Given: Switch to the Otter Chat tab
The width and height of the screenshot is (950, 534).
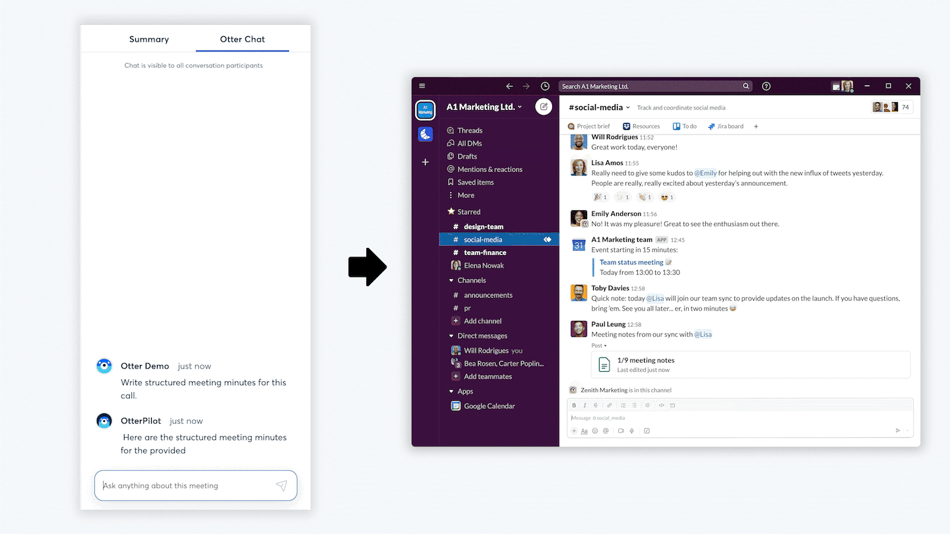Looking at the screenshot, I should point(242,40).
